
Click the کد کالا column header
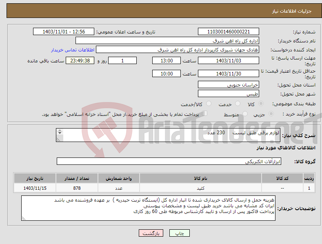pos(282,178)
